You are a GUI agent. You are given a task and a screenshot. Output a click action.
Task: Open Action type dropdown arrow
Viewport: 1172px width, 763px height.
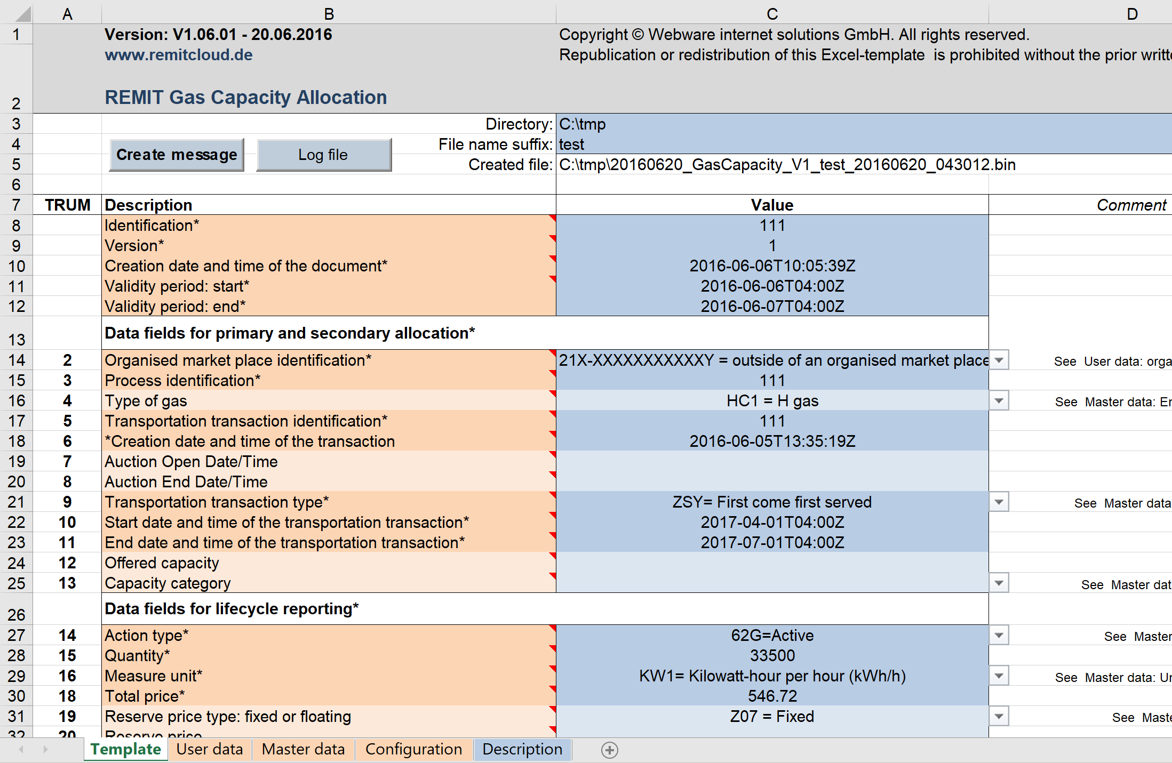click(x=999, y=635)
